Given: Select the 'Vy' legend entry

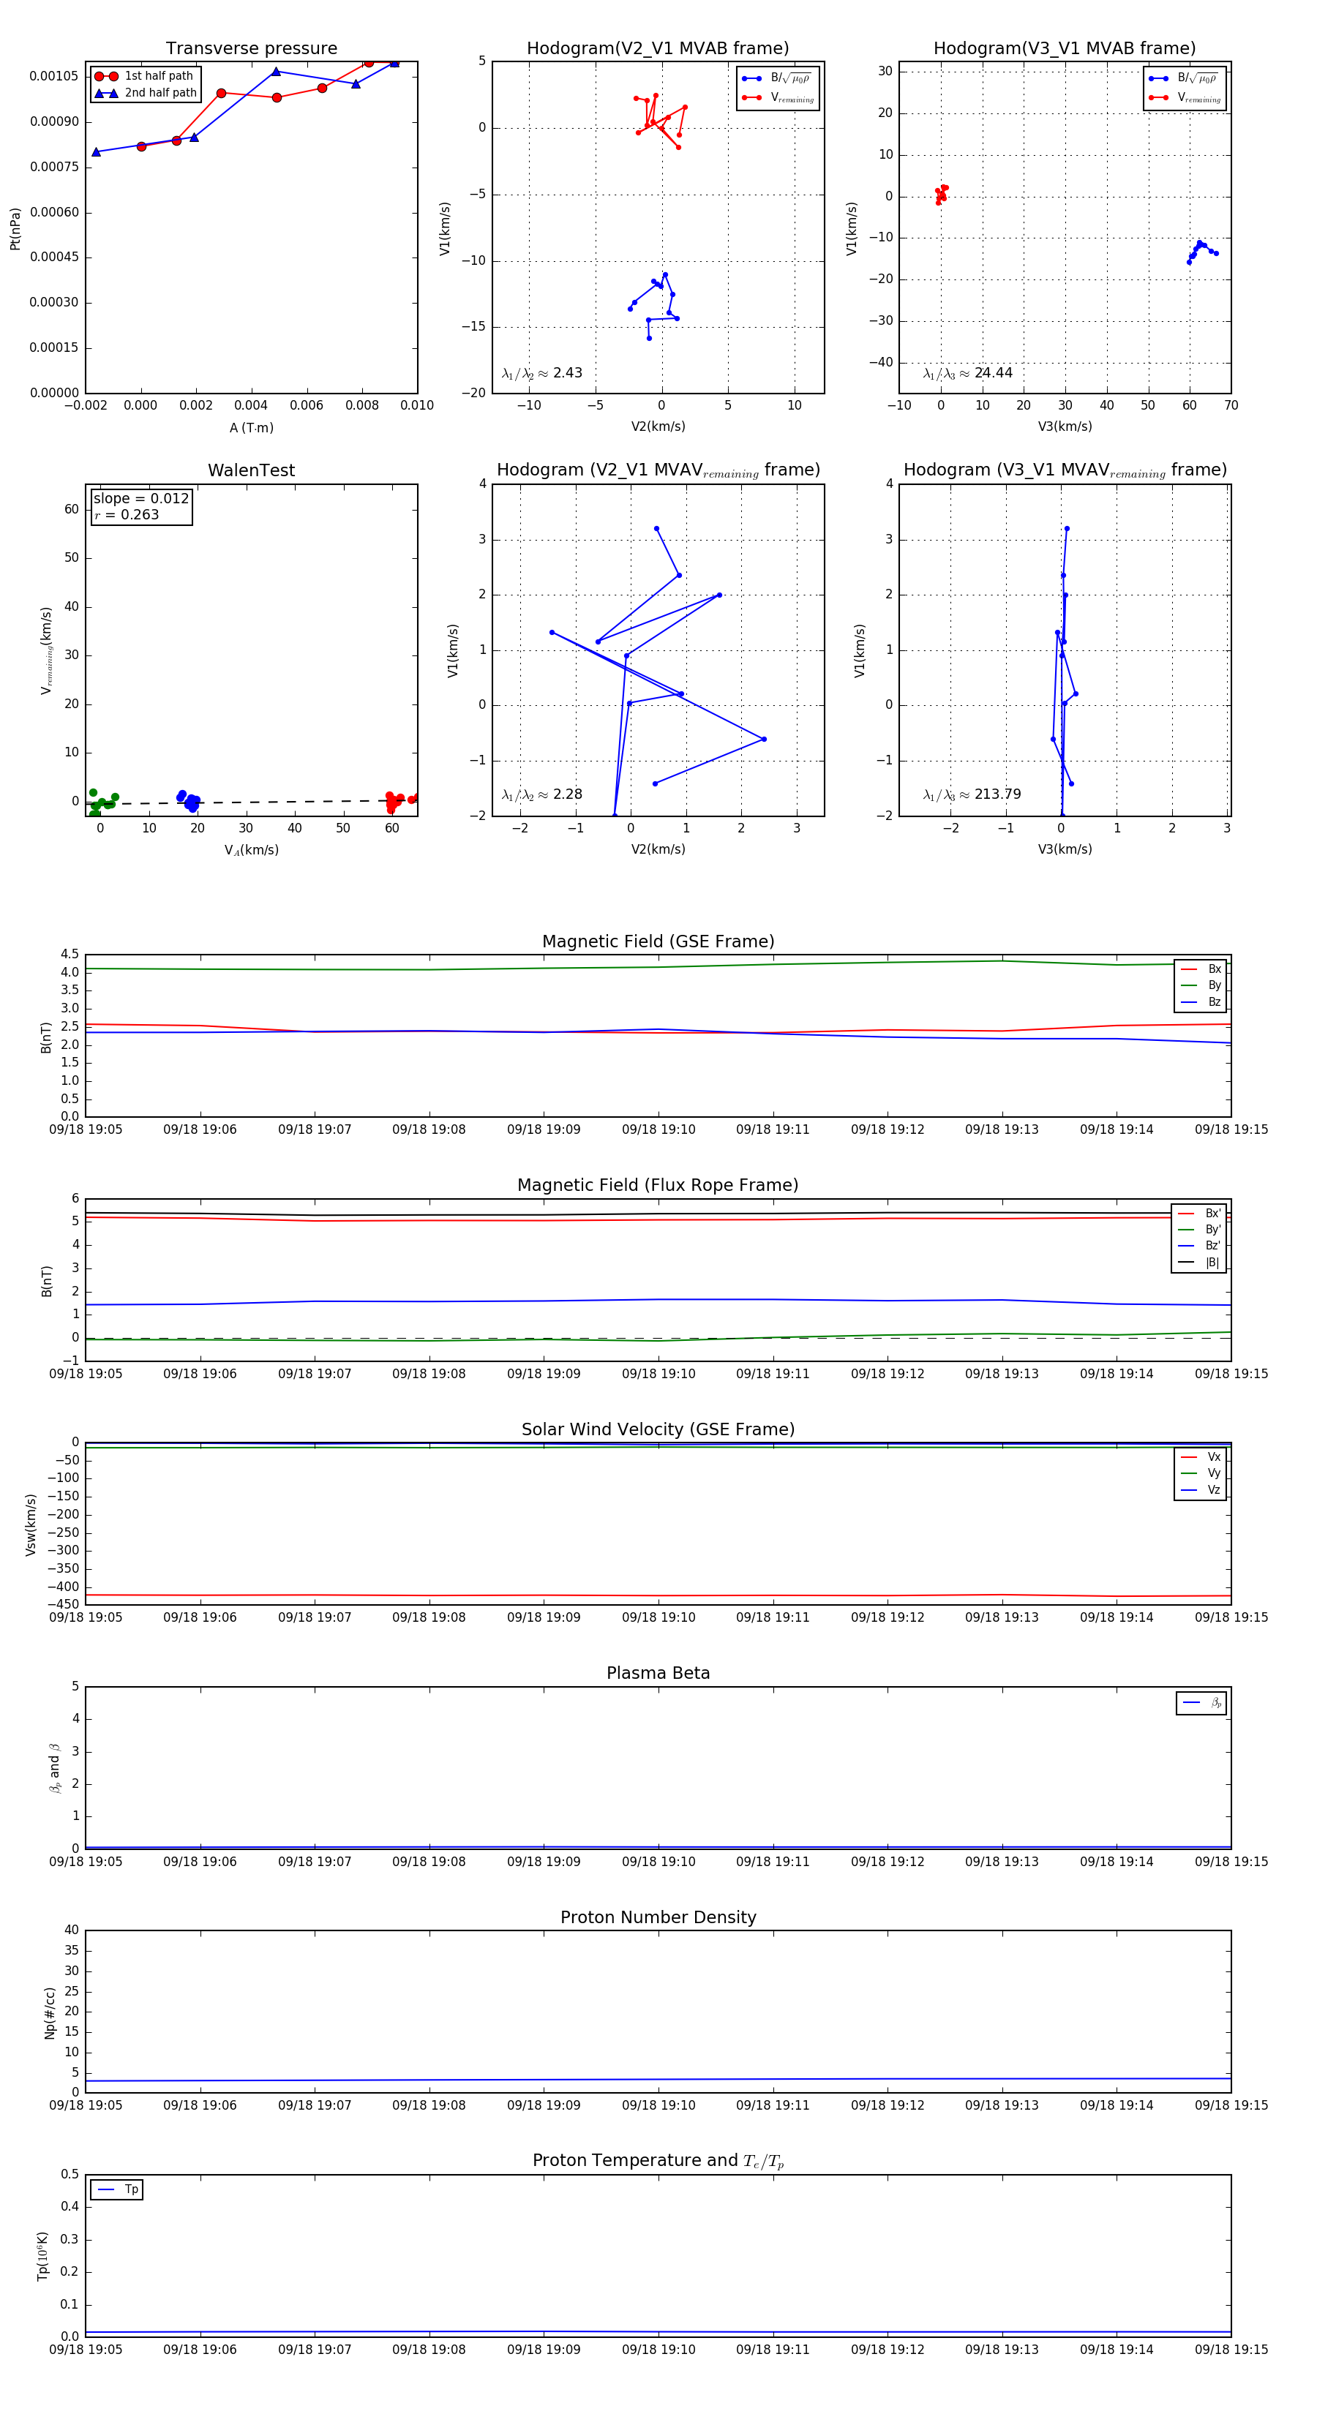Looking at the screenshot, I should tap(1201, 1473).
